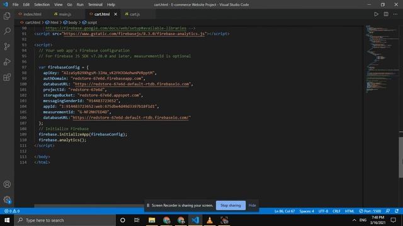Open the View menu
This screenshot has height=226, width=403.
point(59,4)
